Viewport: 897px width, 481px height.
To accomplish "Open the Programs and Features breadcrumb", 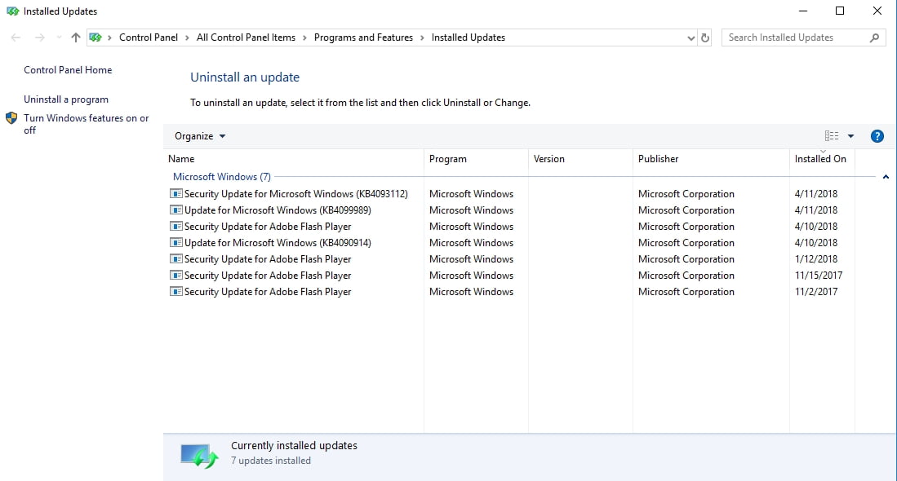I will [363, 37].
